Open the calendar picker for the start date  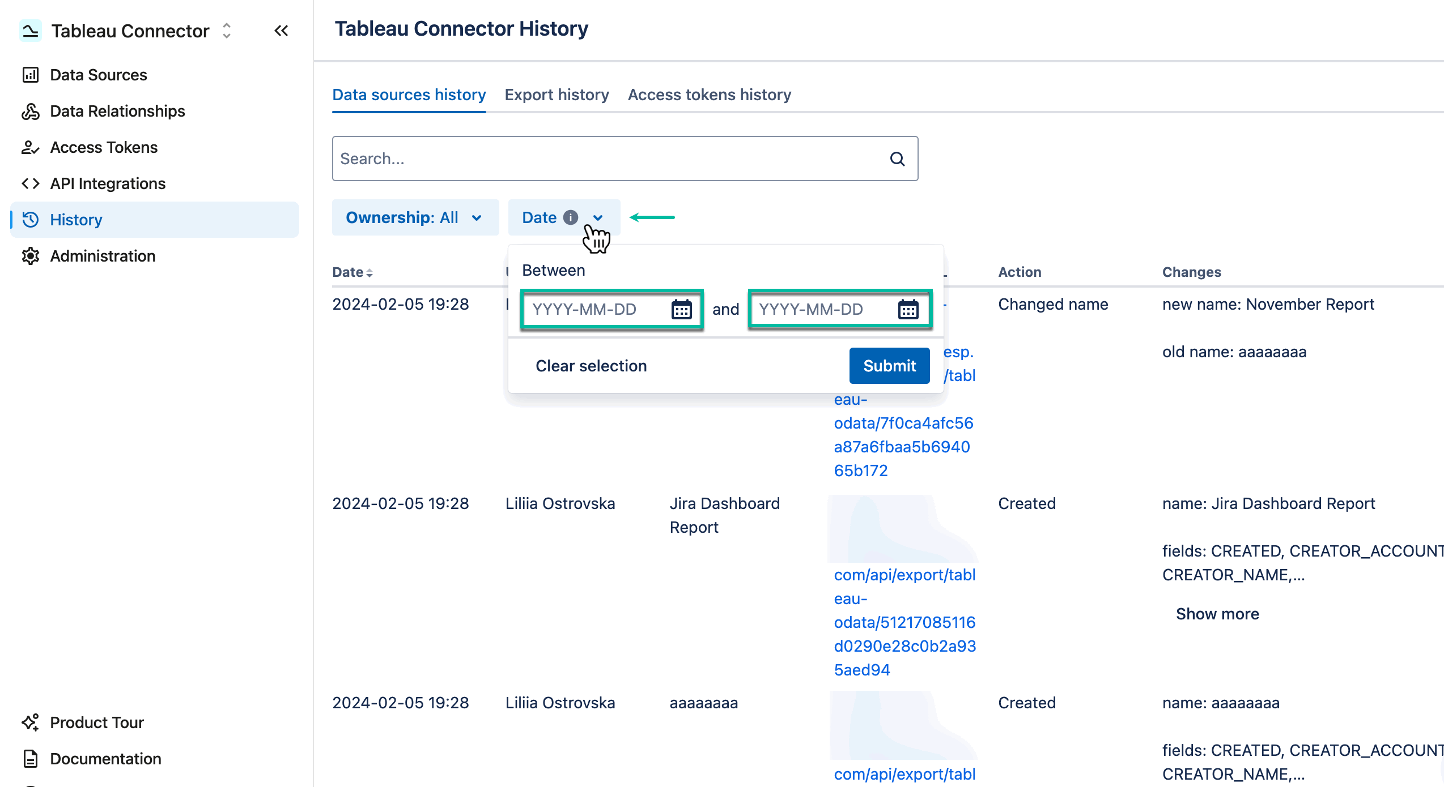click(682, 310)
